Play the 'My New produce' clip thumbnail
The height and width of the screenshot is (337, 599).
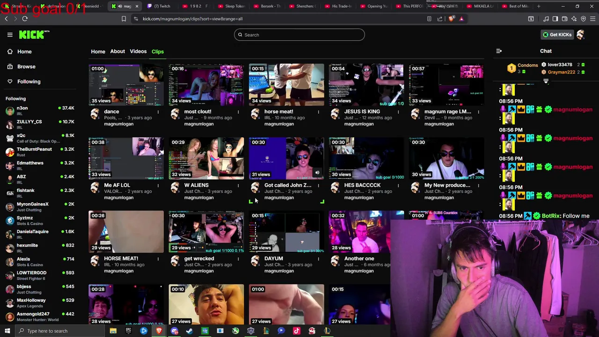(446, 158)
